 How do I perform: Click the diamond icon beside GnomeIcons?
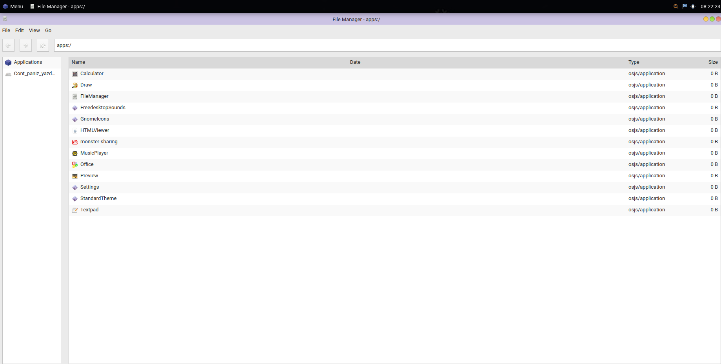click(75, 119)
